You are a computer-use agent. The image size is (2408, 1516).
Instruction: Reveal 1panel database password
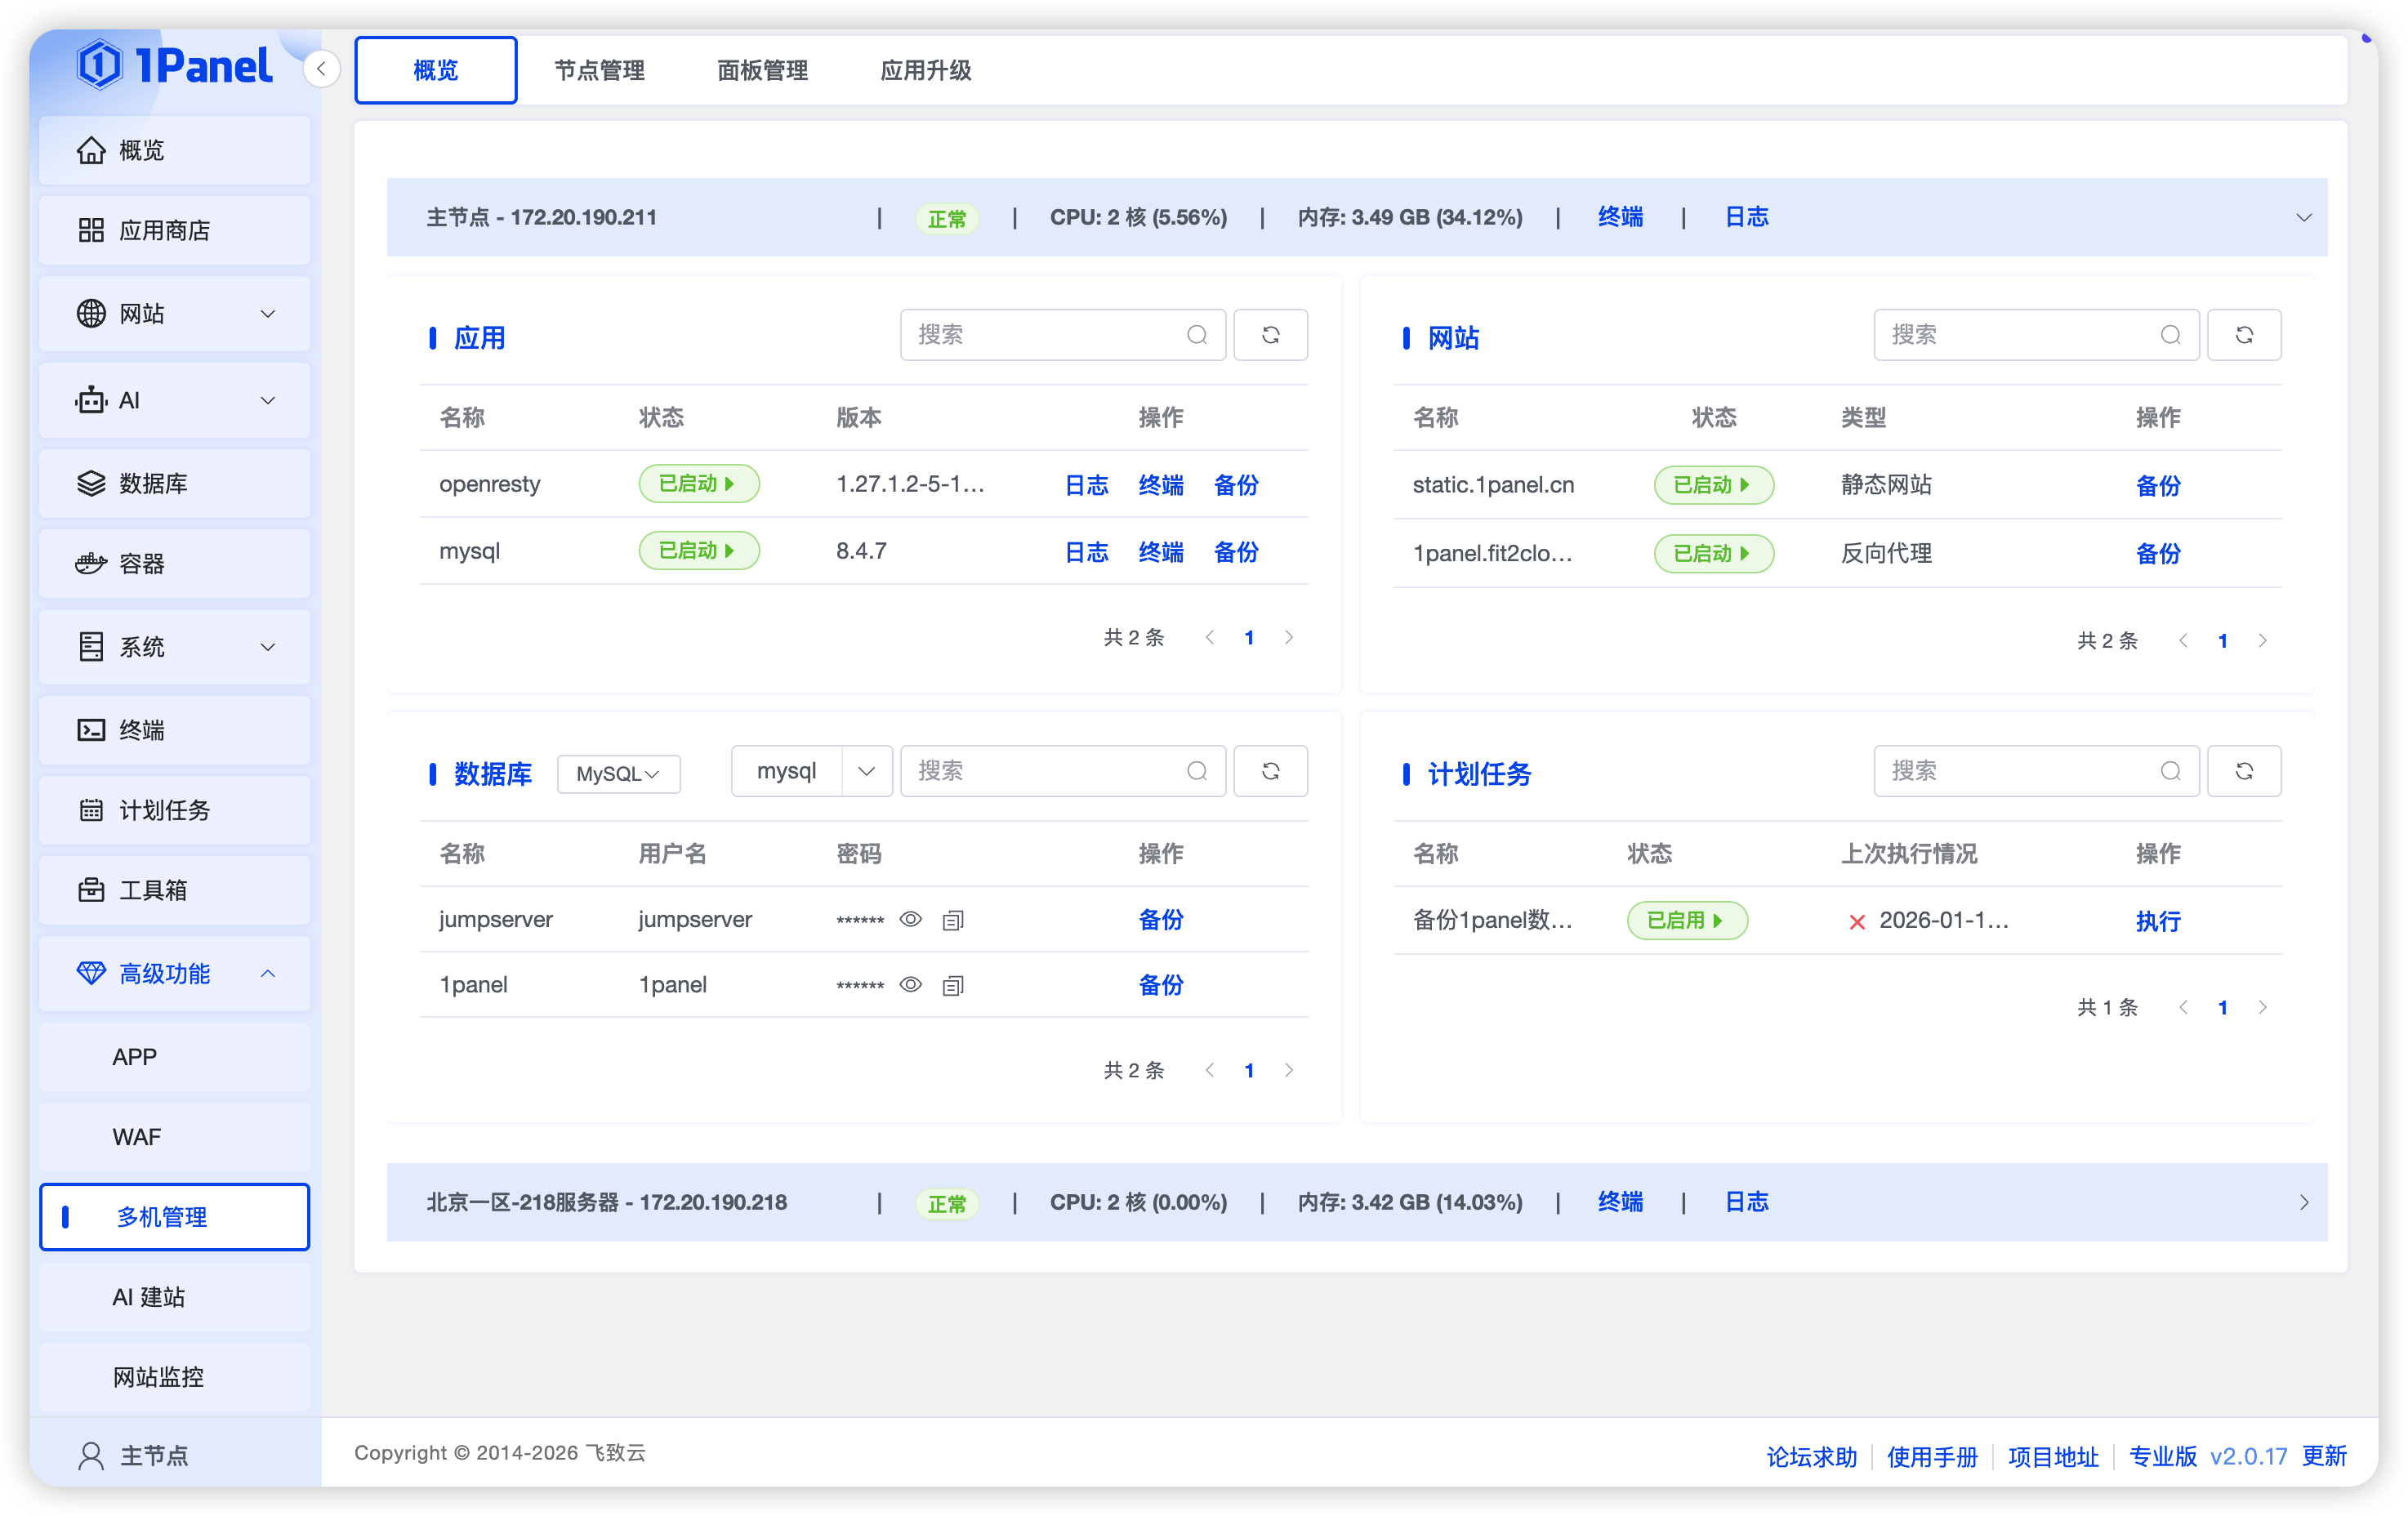(910, 984)
